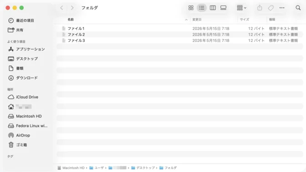The image size is (306, 172).
Task: Click the ファイル1 document icon
Action: (64, 29)
